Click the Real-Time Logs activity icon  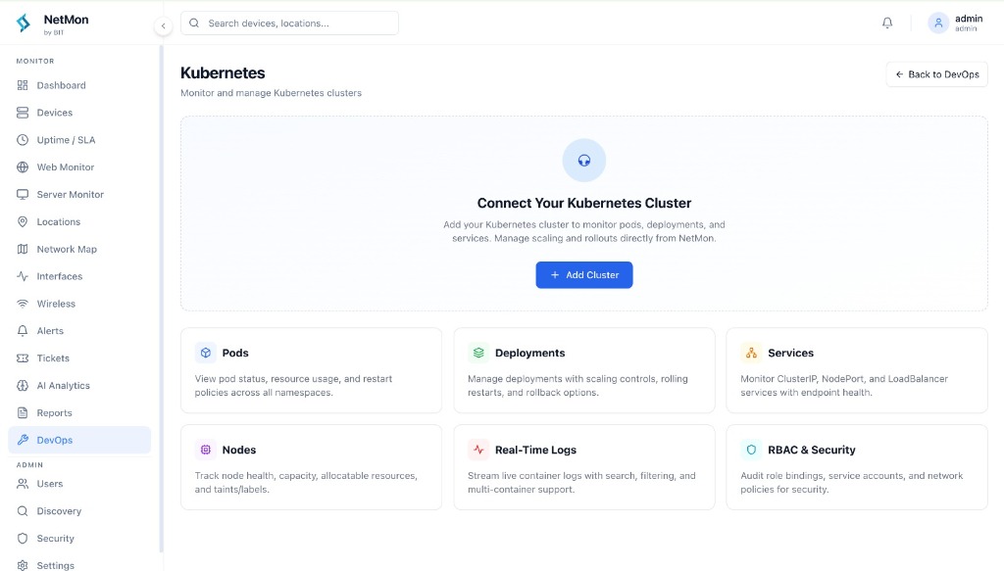[x=478, y=450]
